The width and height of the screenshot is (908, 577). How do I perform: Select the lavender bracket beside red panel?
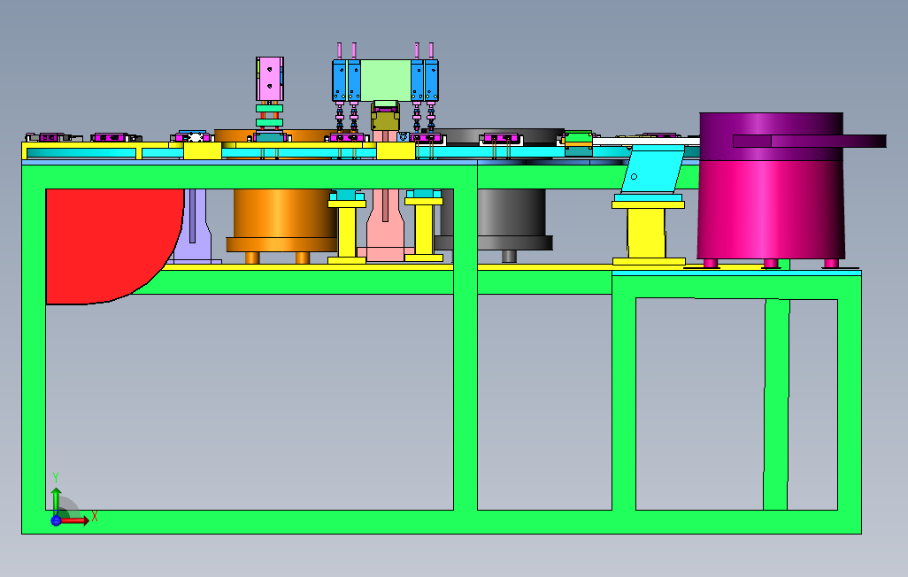click(x=196, y=226)
